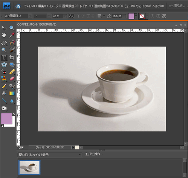Toggle underline text style
The height and width of the screenshot is (178, 188).
88,16
